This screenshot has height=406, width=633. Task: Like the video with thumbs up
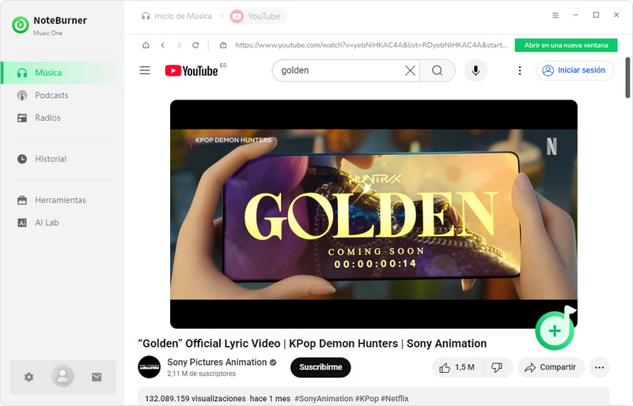[458, 367]
